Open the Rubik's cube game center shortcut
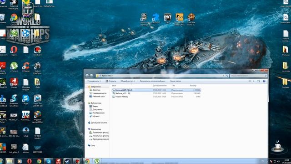Image resolution: width=291 pixels, height=164 pixels. coord(37,117)
